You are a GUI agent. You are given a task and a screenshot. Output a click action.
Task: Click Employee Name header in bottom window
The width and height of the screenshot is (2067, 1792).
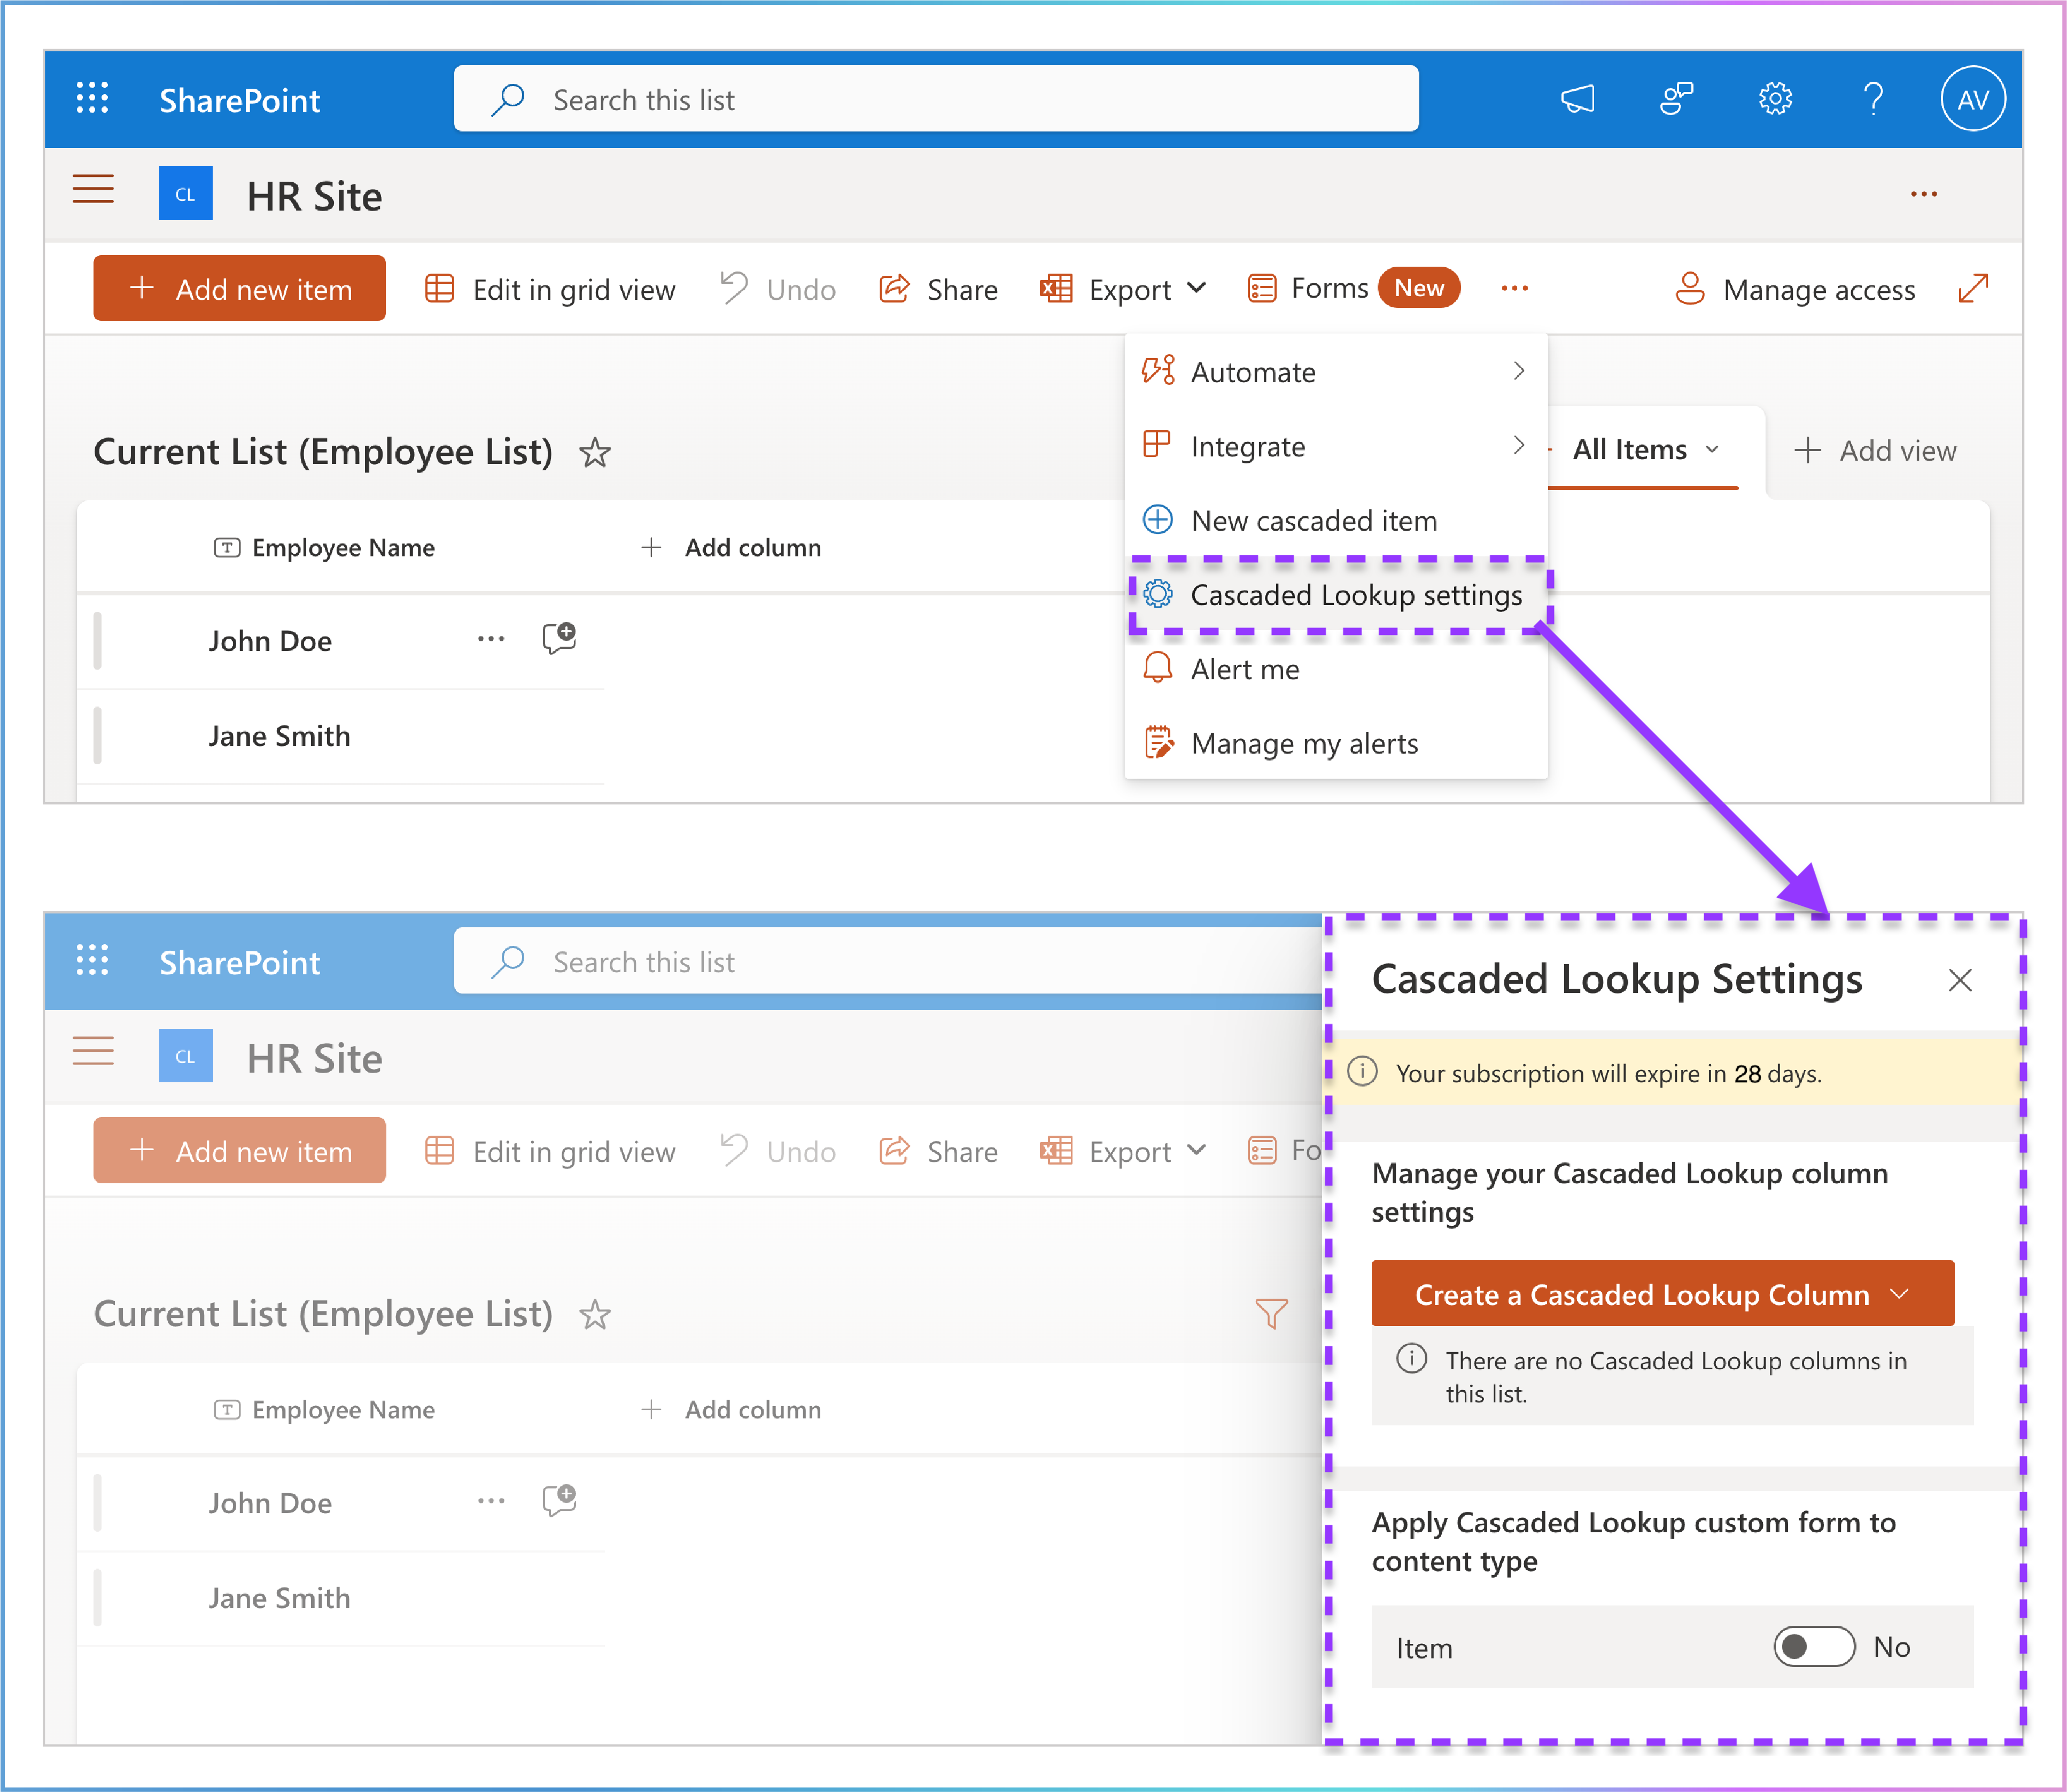pos(325,1409)
